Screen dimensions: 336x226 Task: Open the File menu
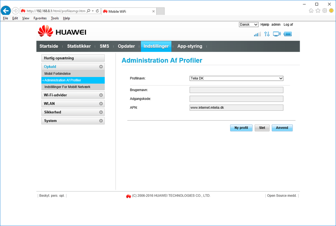point(5,18)
